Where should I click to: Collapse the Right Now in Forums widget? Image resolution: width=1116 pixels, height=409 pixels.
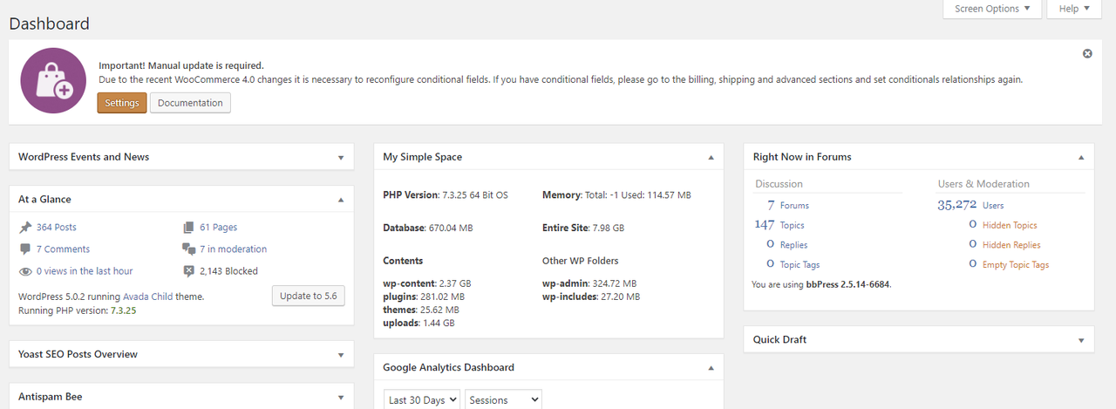pos(1080,158)
